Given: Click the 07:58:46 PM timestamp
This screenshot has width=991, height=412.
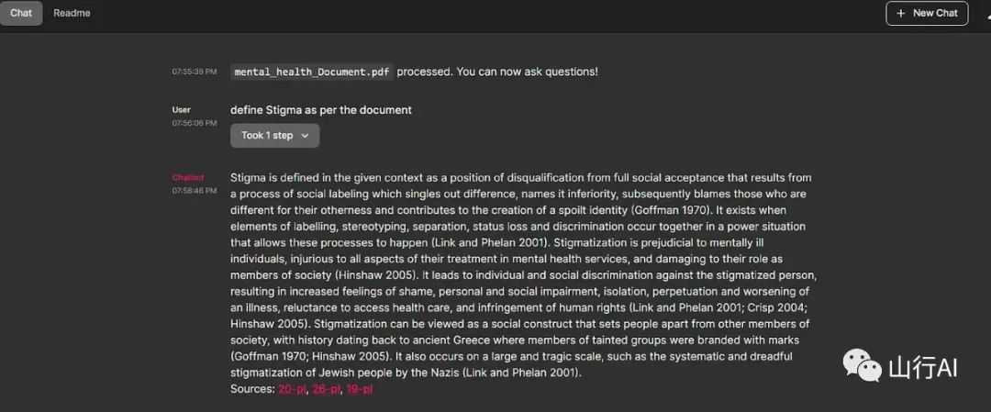Looking at the screenshot, I should (x=195, y=191).
